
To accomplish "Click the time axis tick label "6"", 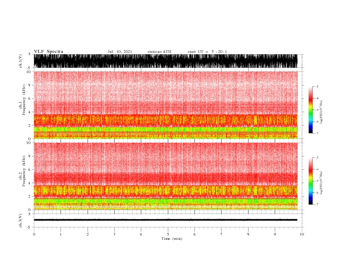I will click(x=194, y=234).
